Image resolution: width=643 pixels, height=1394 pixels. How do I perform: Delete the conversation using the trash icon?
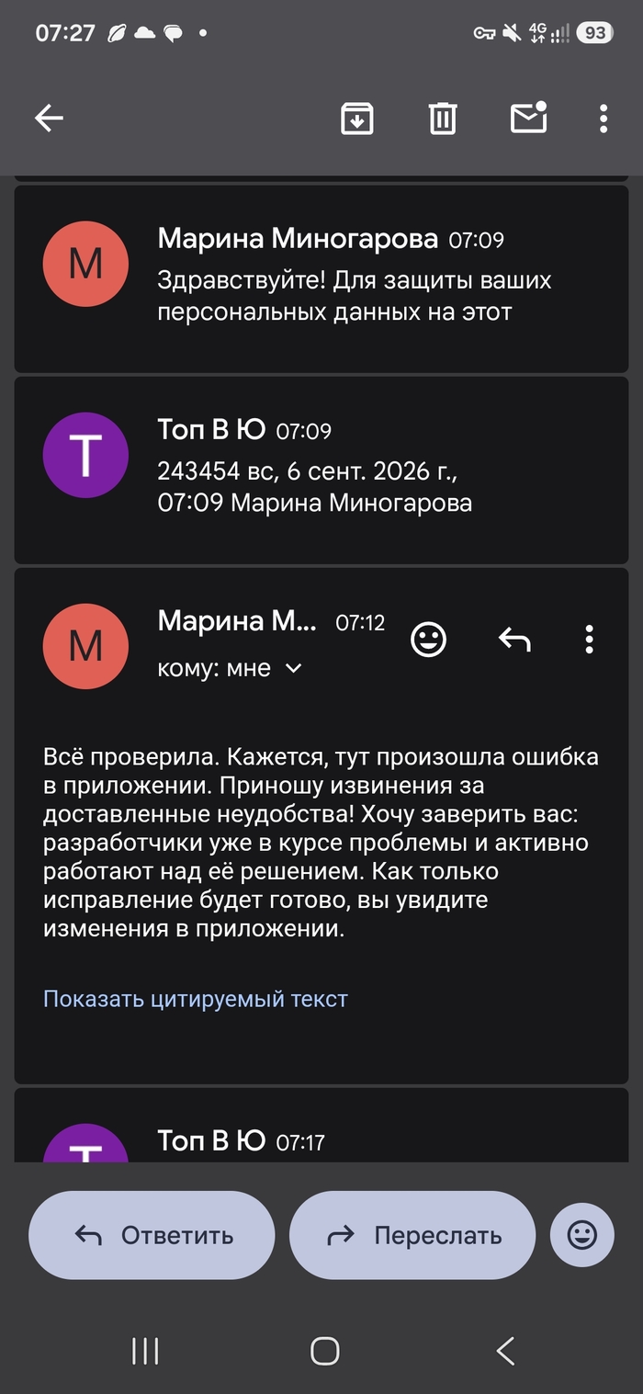(x=443, y=118)
